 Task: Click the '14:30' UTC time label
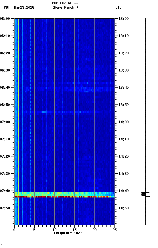coord(124,174)
